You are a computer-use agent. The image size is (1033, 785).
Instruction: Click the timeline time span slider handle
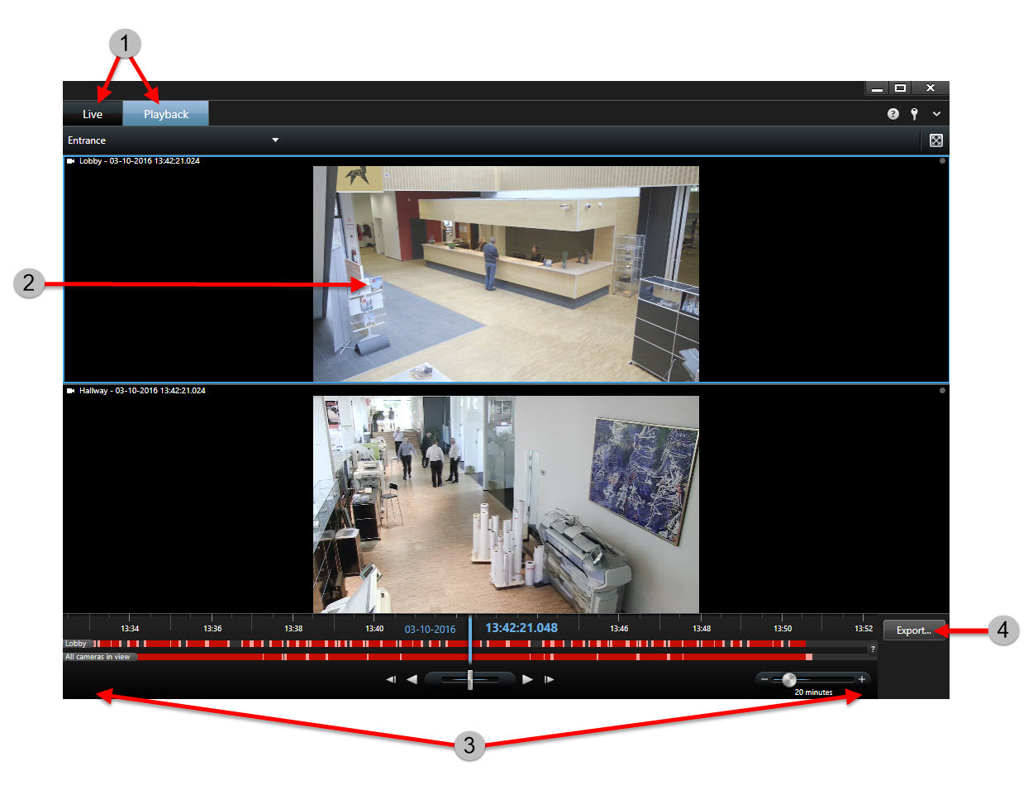click(x=789, y=679)
